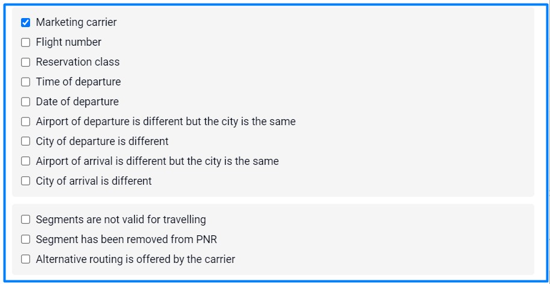Click the 'Reservation class' label text
The width and height of the screenshot is (550, 284).
click(x=78, y=62)
